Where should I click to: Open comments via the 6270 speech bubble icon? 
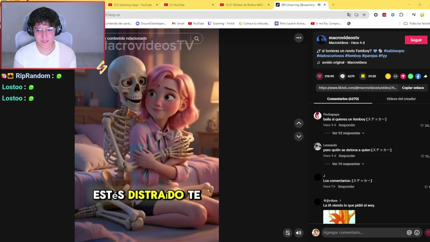click(x=342, y=76)
